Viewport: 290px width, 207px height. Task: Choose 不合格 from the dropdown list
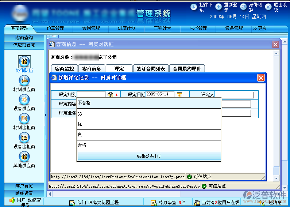pyautogui.click(x=149, y=103)
